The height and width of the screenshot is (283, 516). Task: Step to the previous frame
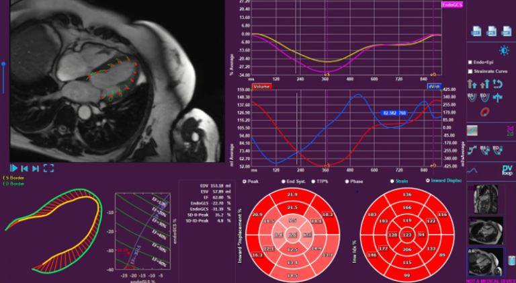tap(25, 168)
